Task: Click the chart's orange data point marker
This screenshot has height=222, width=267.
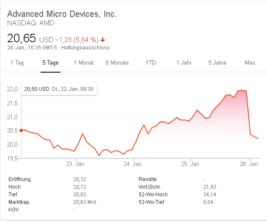Action: pos(21,130)
